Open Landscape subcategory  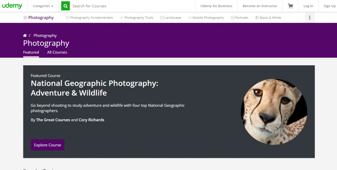coord(173,18)
